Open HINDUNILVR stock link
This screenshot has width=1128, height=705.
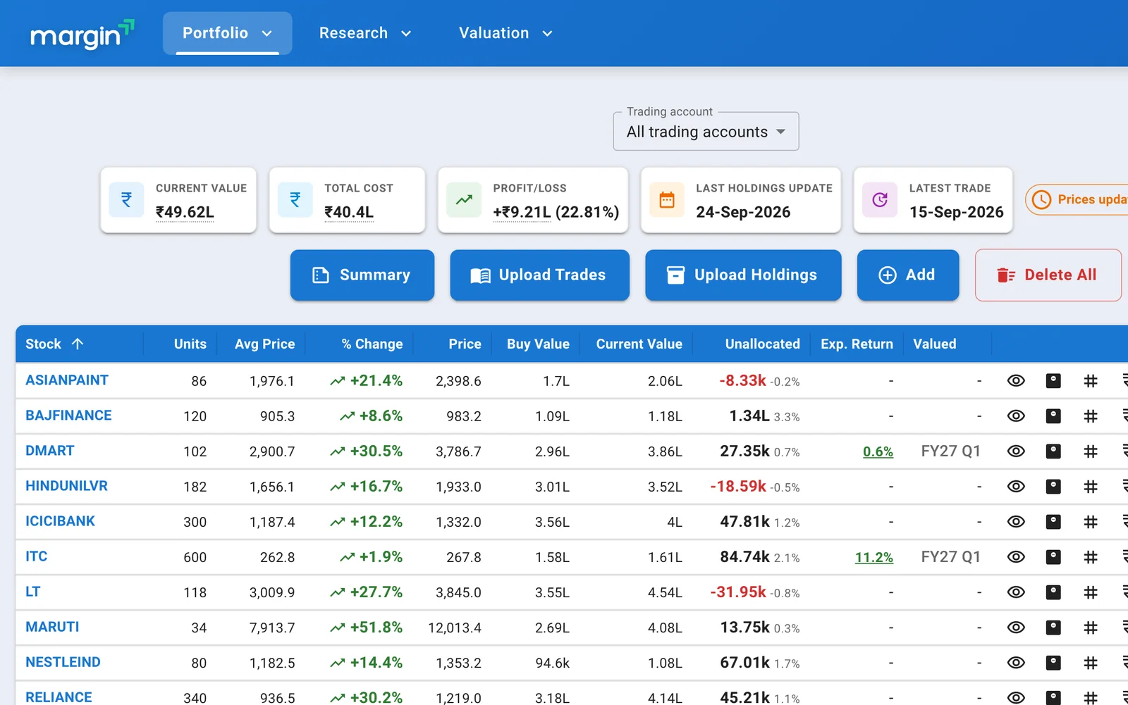pos(66,486)
